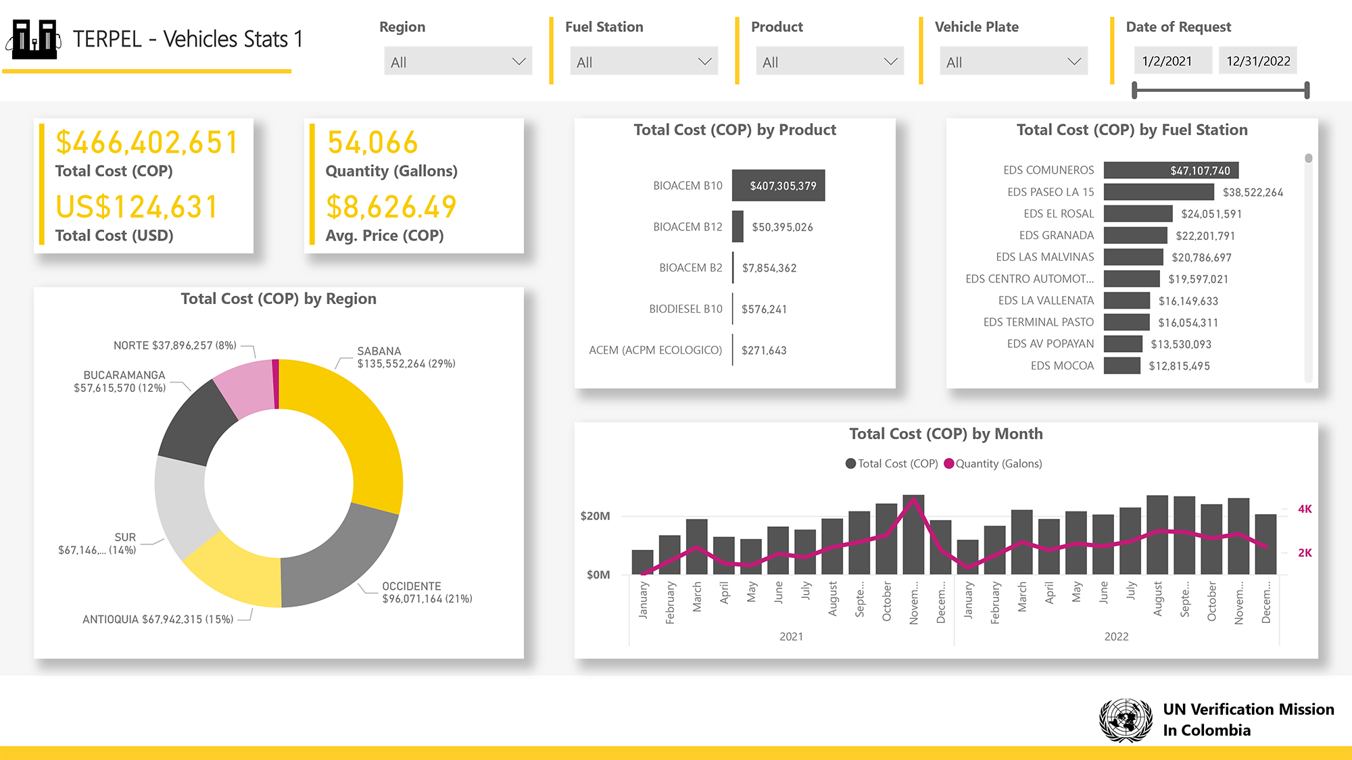Click the BIOACEM B2 label
The height and width of the screenshot is (760, 1352).
(691, 268)
